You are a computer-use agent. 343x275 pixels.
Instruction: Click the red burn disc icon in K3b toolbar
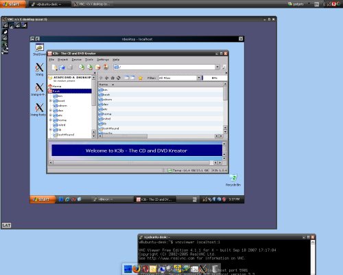pyautogui.click(x=106, y=67)
